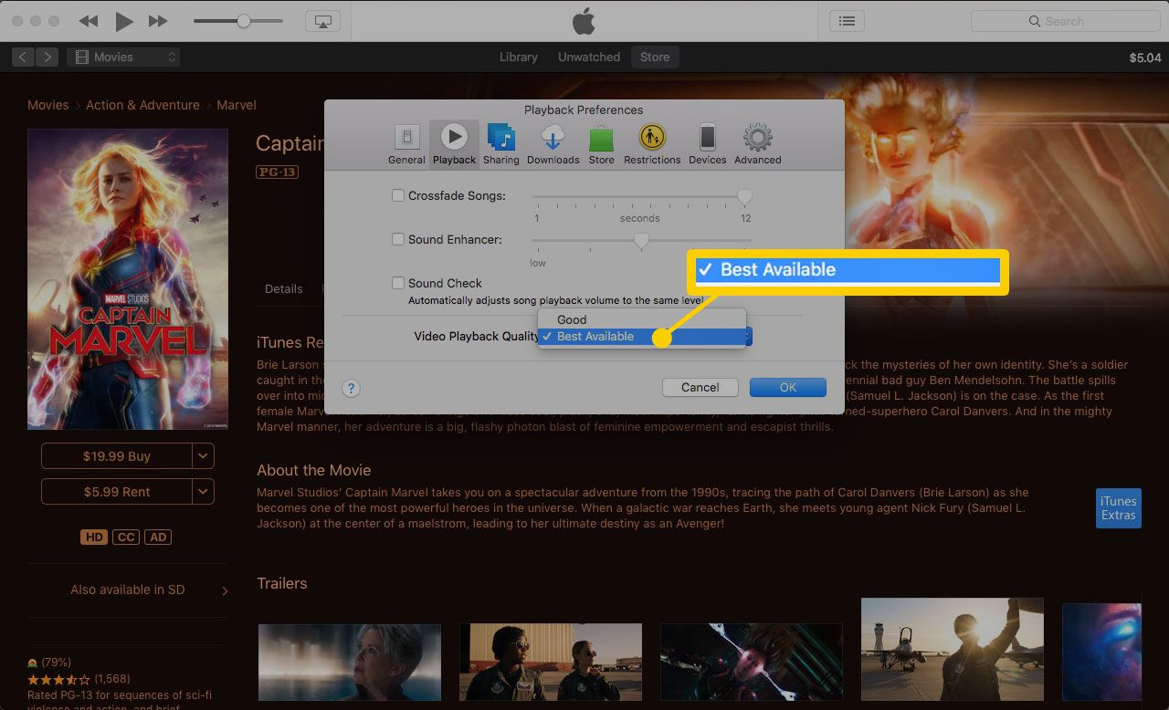The image size is (1169, 710).
Task: Open Action & Adventure breadcrumb link
Action: 142,105
